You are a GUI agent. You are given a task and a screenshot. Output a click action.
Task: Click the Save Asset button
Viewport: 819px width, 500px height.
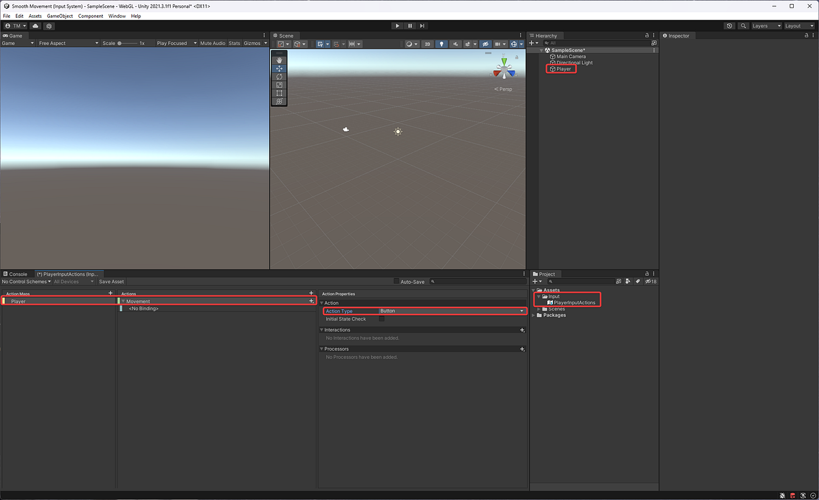(x=111, y=281)
